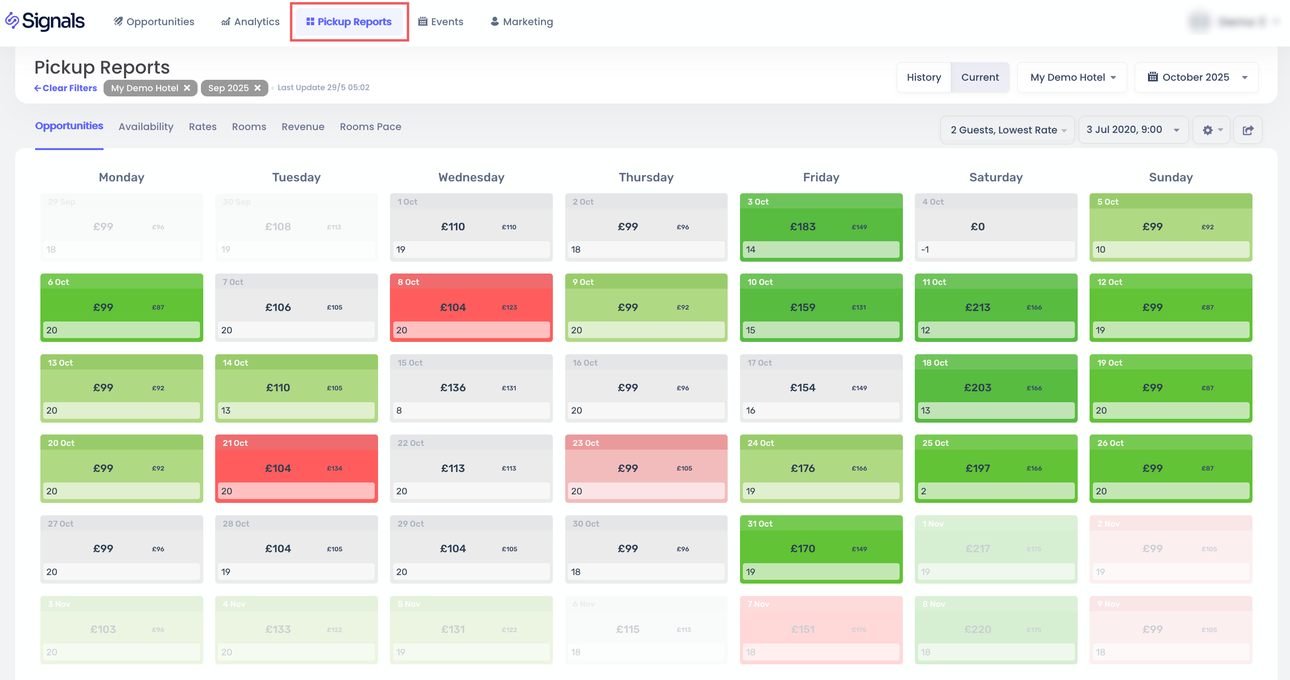Image resolution: width=1290 pixels, height=680 pixels.
Task: Select the red 8 Oct calendar cell
Action: tap(471, 307)
